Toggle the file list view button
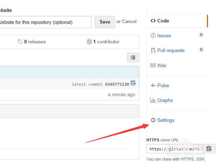 tap(133, 57)
